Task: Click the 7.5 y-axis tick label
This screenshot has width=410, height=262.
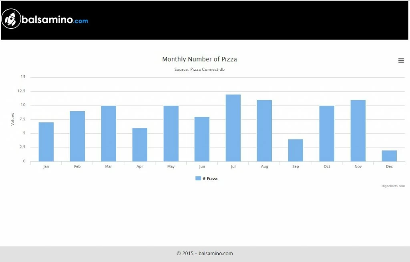Action: [x=22, y=119]
